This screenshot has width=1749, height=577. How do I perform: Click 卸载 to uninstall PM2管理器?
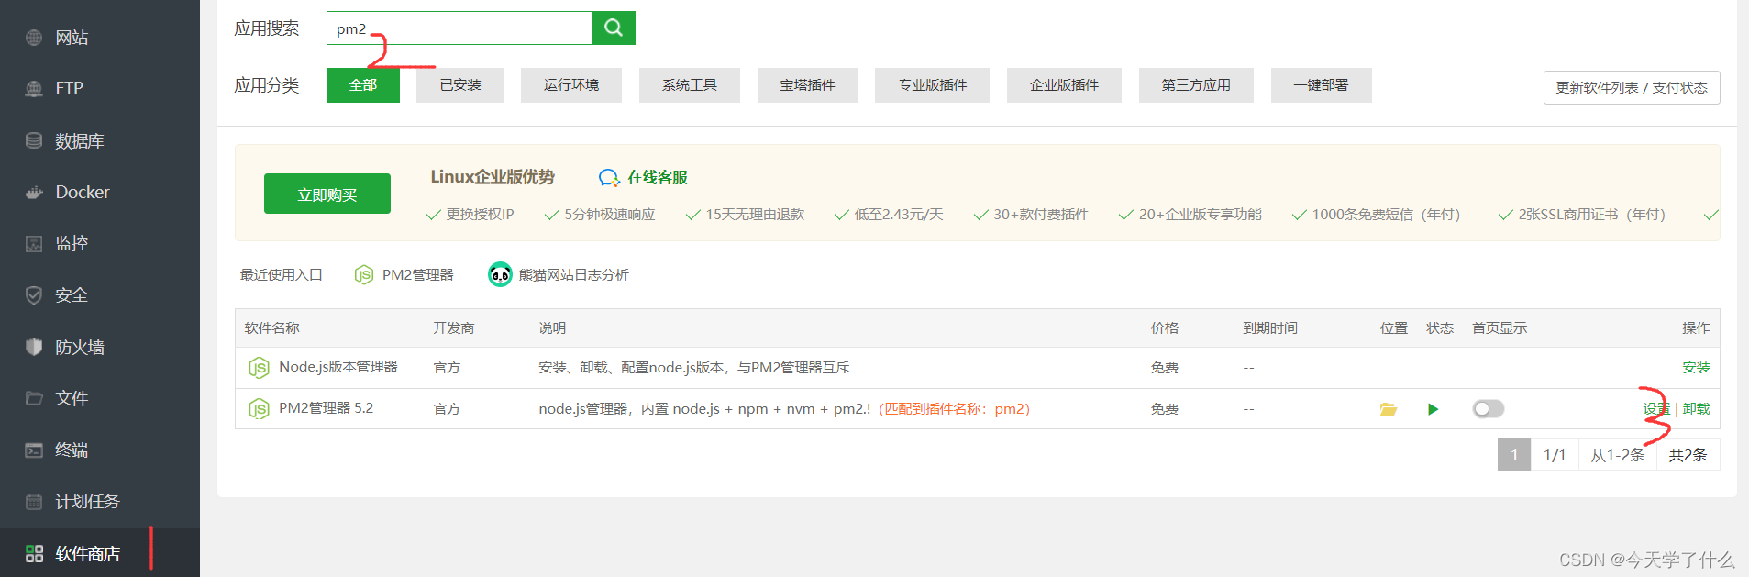(x=1696, y=409)
